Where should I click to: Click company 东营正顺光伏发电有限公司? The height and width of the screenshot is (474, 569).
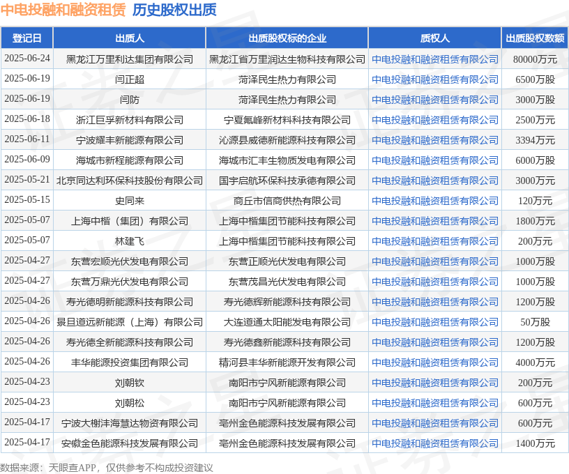[x=287, y=261]
